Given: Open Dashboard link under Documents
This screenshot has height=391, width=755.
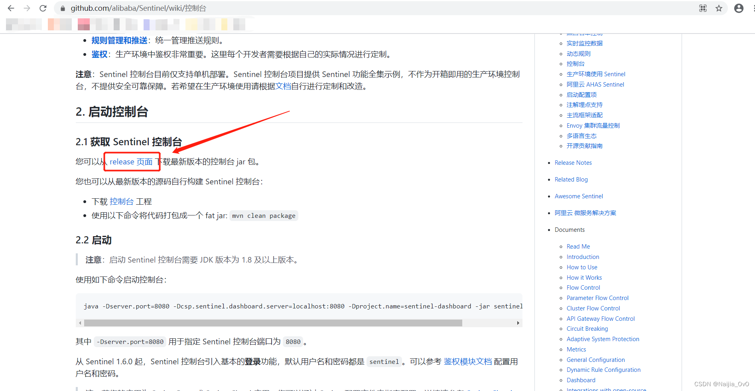Looking at the screenshot, I should coord(581,380).
